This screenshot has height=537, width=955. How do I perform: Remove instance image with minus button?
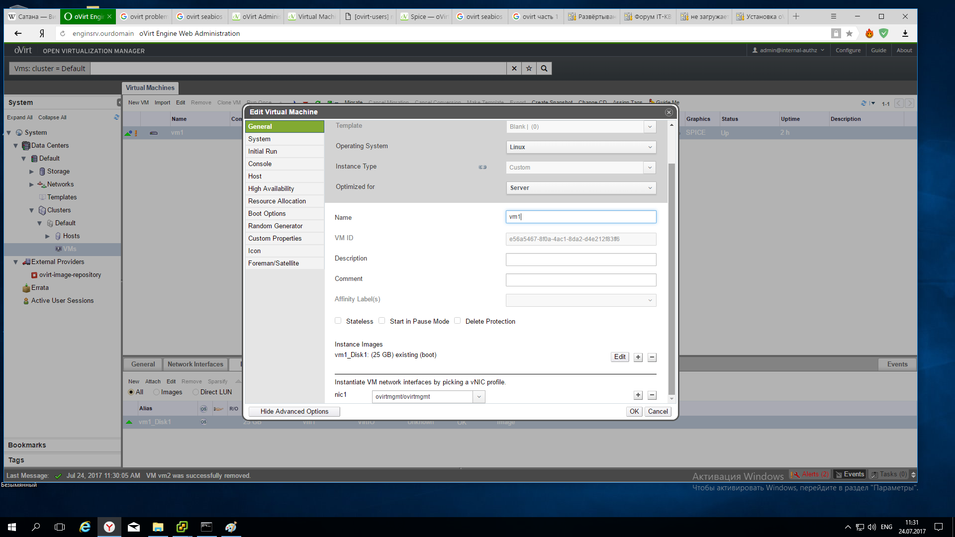pyautogui.click(x=652, y=357)
